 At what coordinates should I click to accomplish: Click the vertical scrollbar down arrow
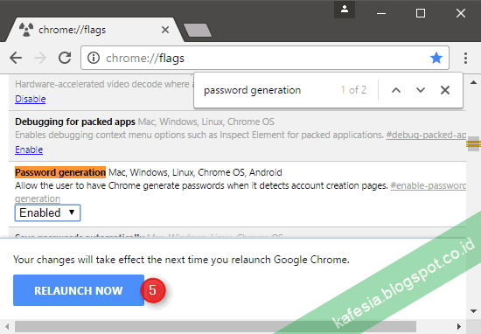pyautogui.click(x=473, y=311)
